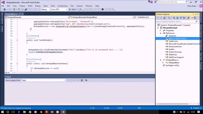Open File Explorer from the taskbar
This screenshot has height=114, width=203.
point(24,112)
